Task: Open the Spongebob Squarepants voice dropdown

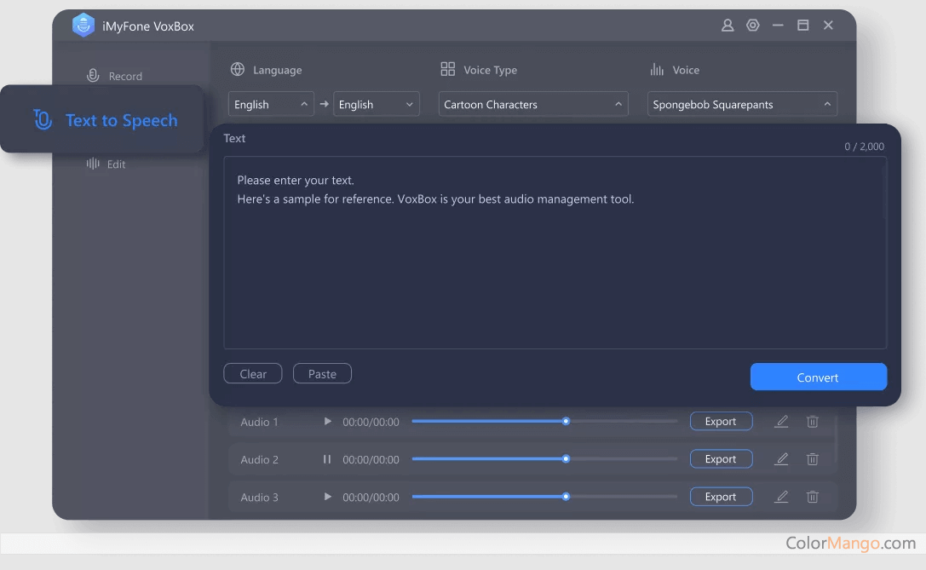Action: pyautogui.click(x=742, y=104)
